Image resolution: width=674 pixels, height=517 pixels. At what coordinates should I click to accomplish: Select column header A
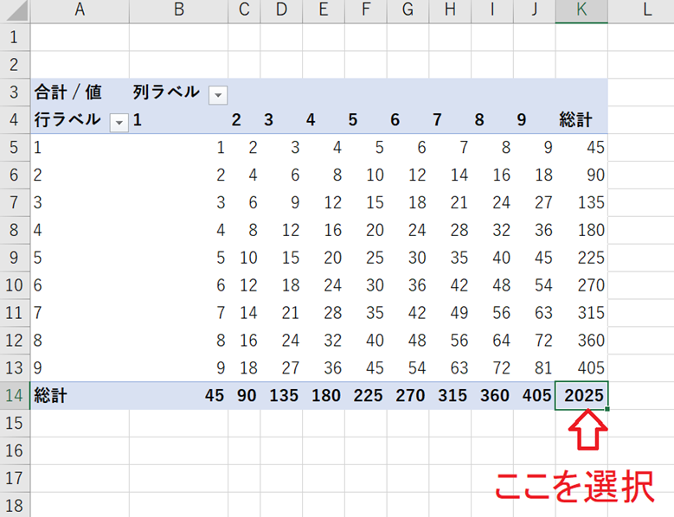click(x=80, y=10)
